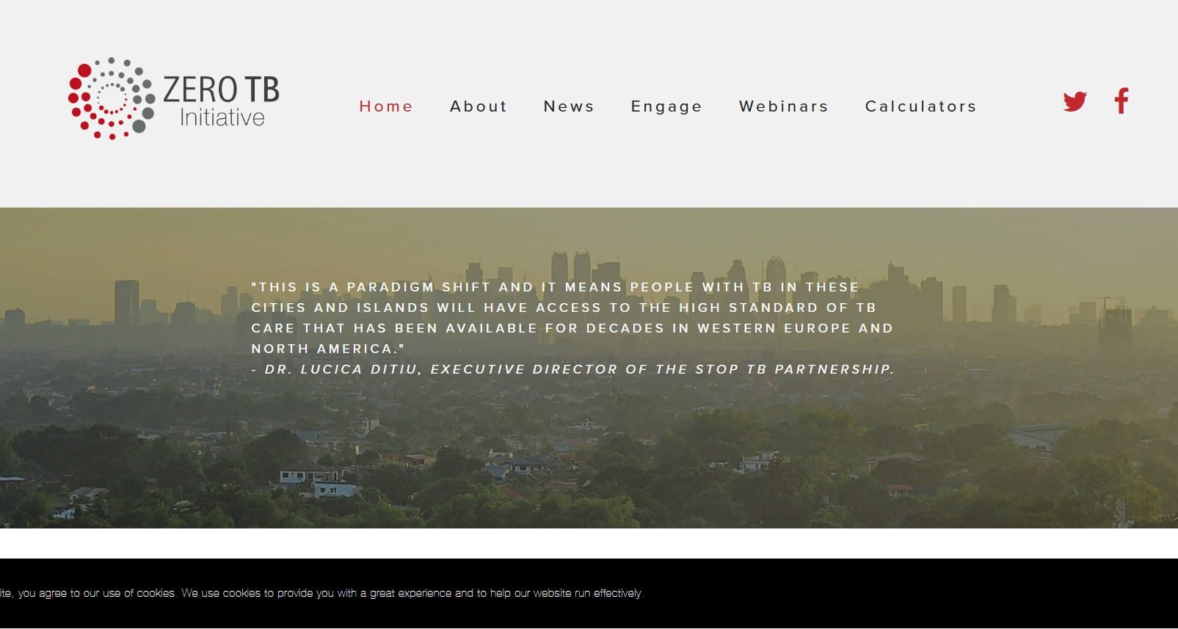Open the Webinars menu item
Screen dimensions: 1178x629
784,106
